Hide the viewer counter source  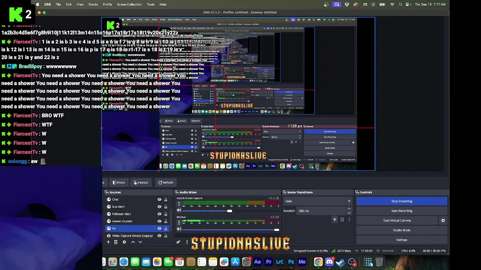pyautogui.click(x=159, y=221)
